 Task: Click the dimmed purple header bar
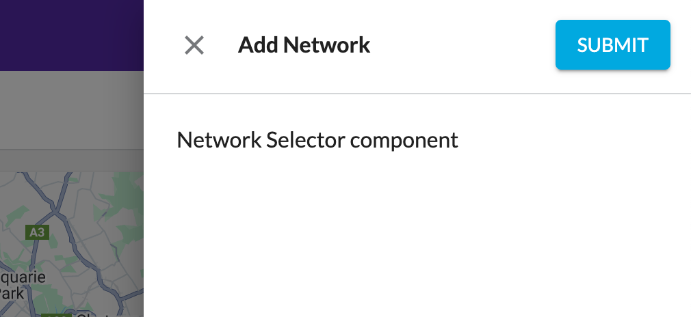(71, 34)
